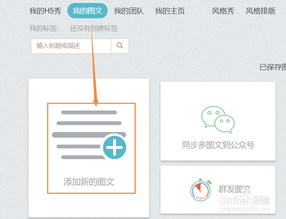Screen dimensions: 286x219
Task: Open 同步多图文到公众号 link
Action: pyautogui.click(x=218, y=145)
